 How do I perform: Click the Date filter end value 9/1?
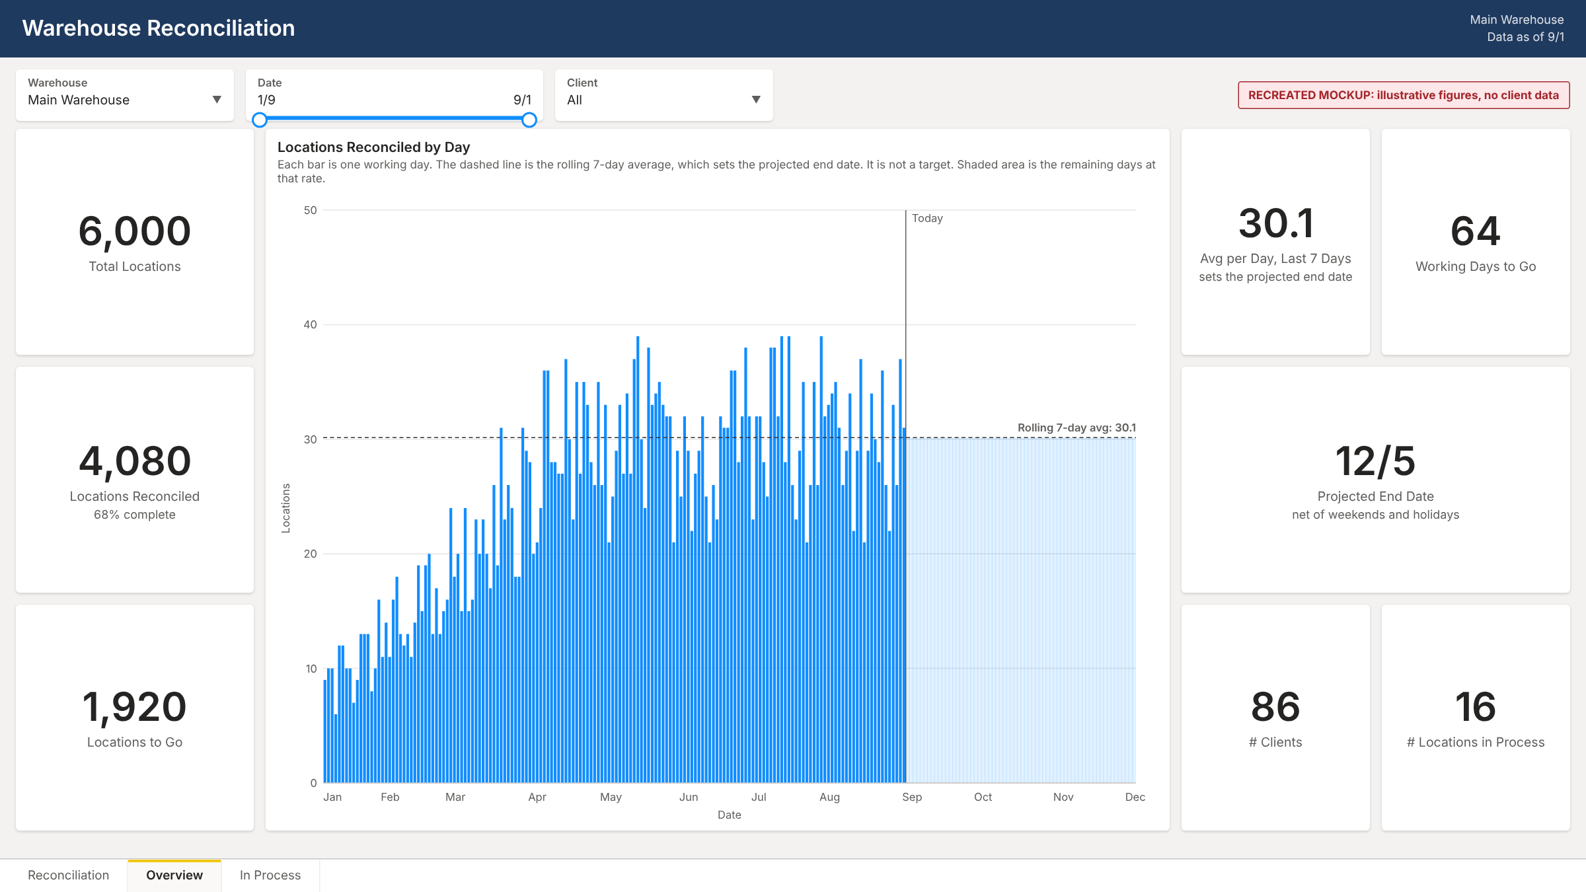coord(522,100)
